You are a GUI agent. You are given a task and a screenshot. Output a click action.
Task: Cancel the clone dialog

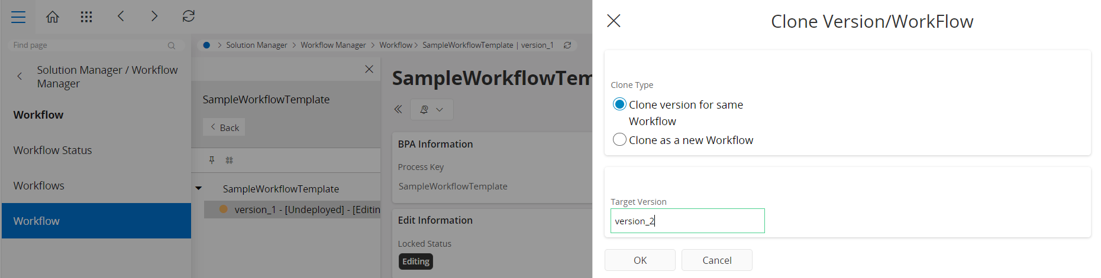coord(716,260)
